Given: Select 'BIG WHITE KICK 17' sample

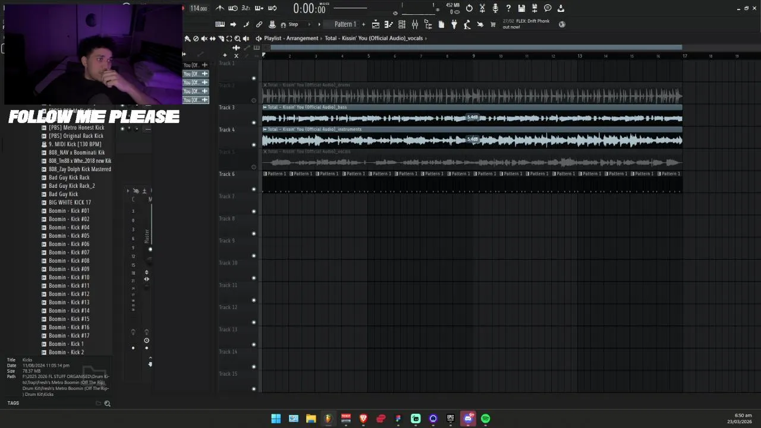Looking at the screenshot, I should (70, 203).
